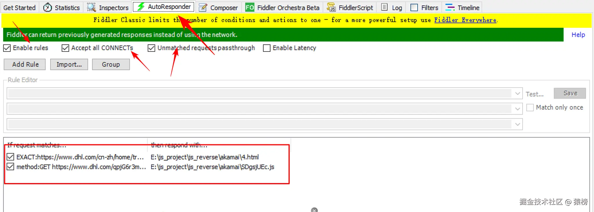Follow the Fiddler Everywhere link

(465, 20)
